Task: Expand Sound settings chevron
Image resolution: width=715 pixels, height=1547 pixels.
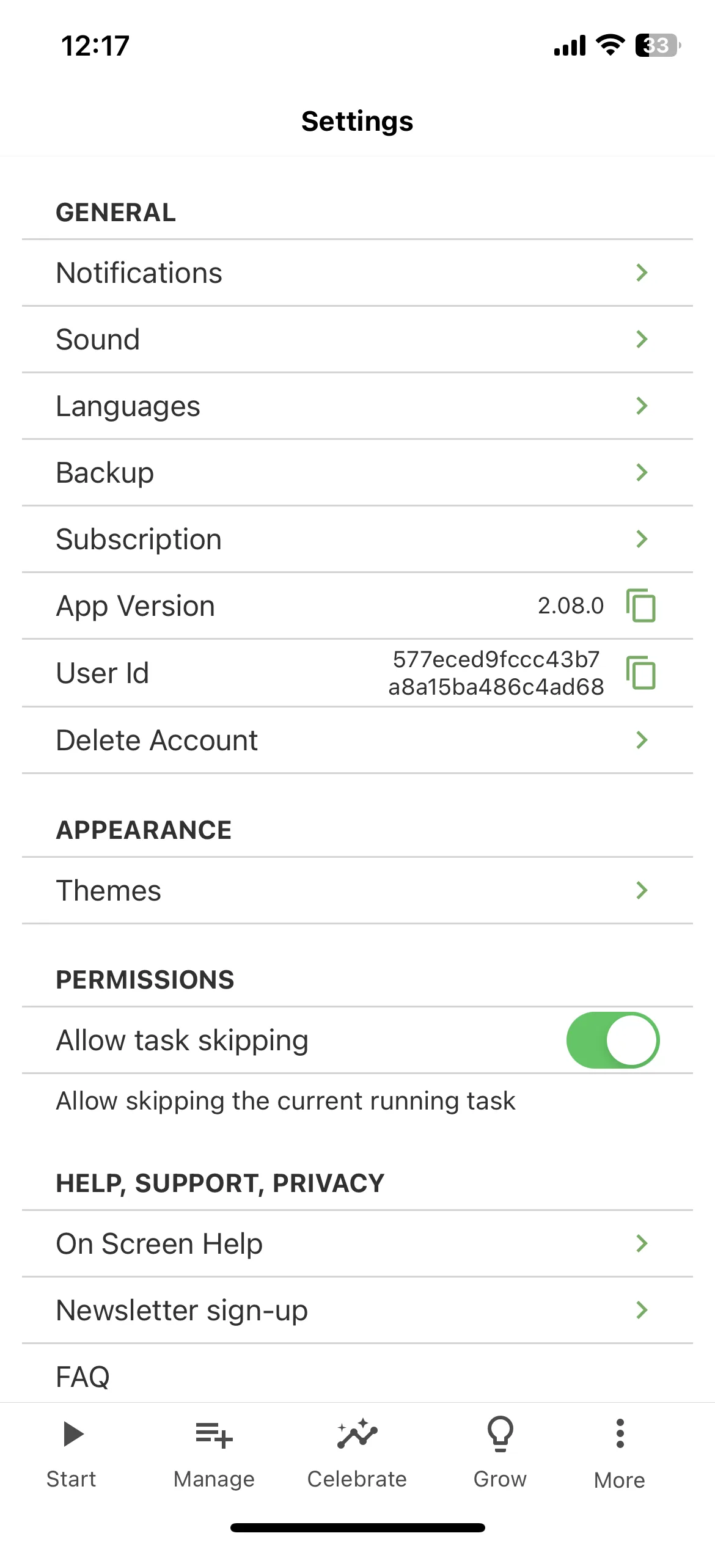Action: 642,339
